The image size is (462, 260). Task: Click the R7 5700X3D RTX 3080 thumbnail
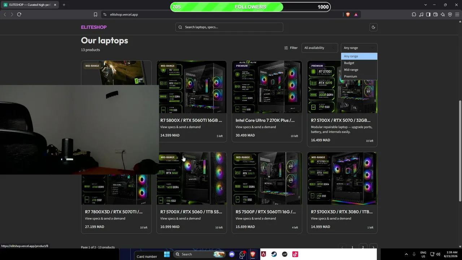tap(342, 178)
